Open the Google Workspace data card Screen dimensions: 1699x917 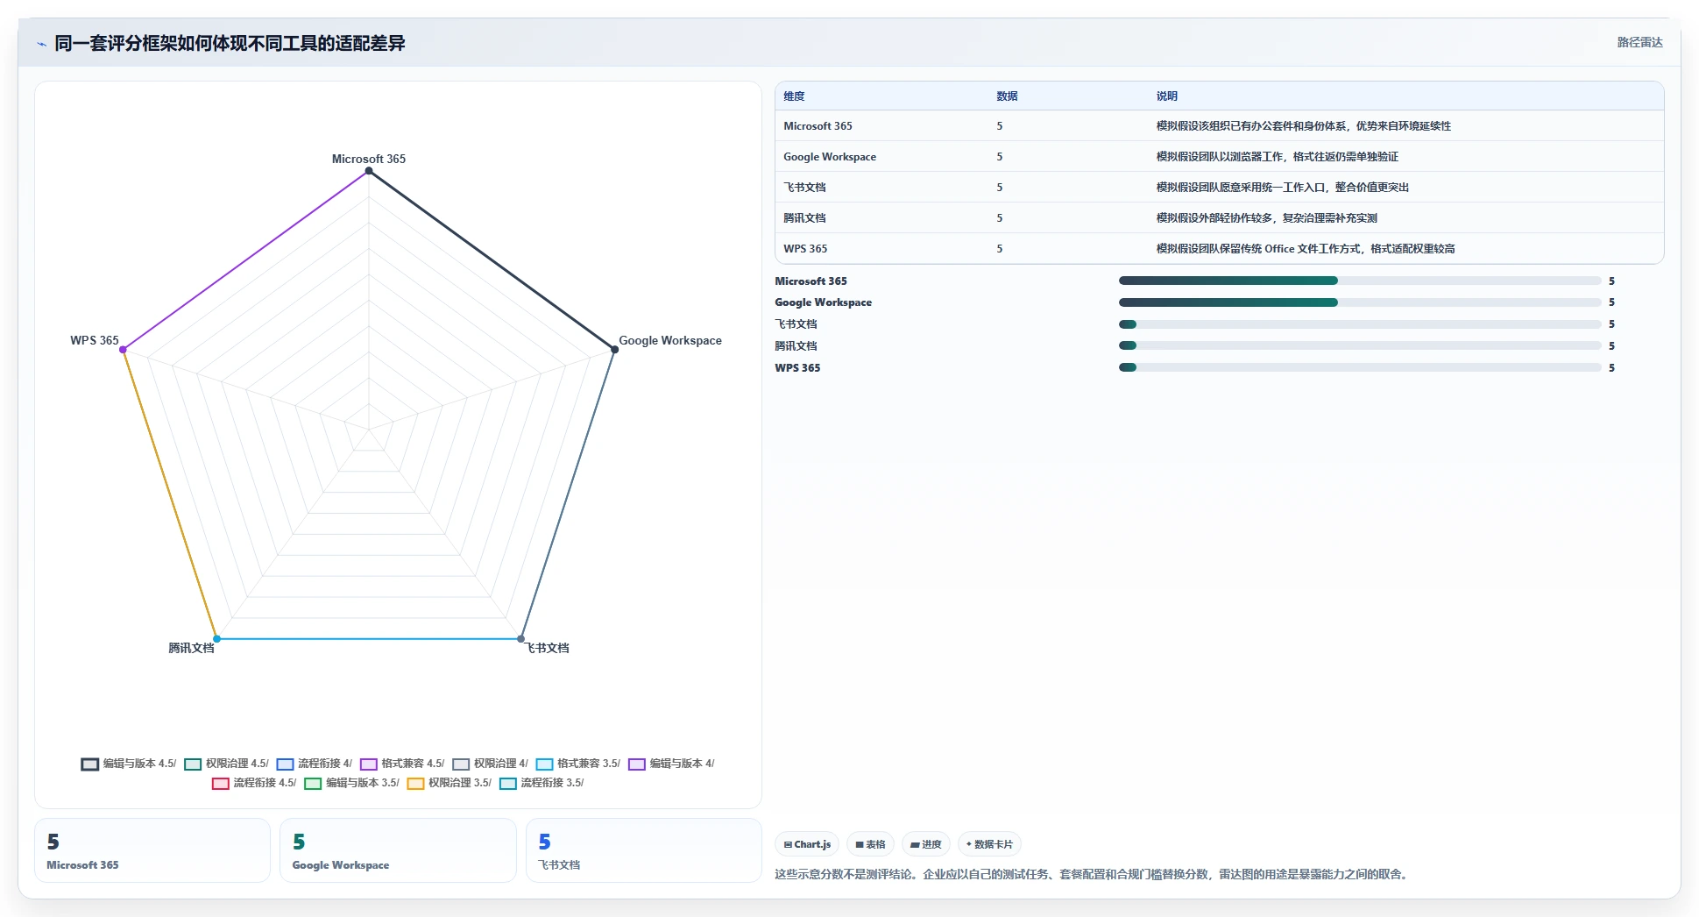click(398, 850)
